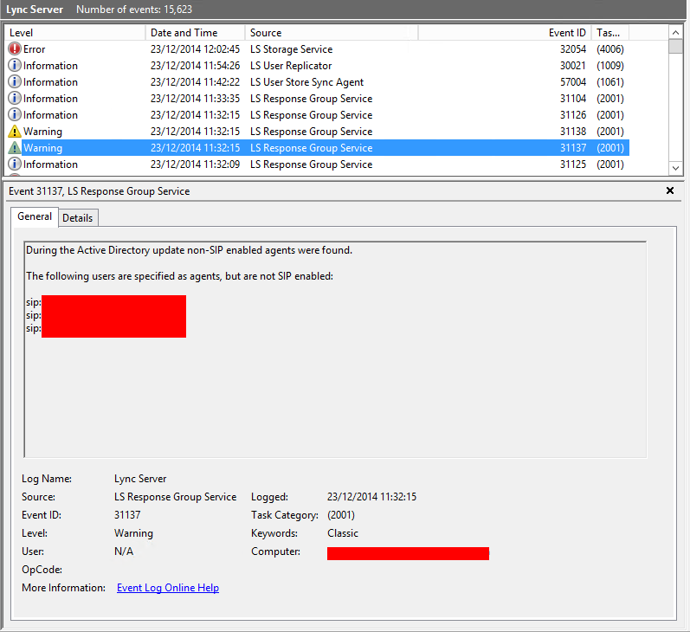Click the Information icon for event 31104
Screen dimensions: 690x632
(x=15, y=98)
